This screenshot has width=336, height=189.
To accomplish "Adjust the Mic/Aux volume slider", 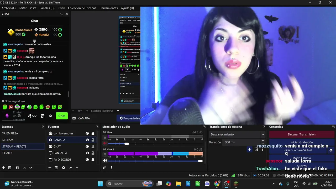I will point(127,144).
